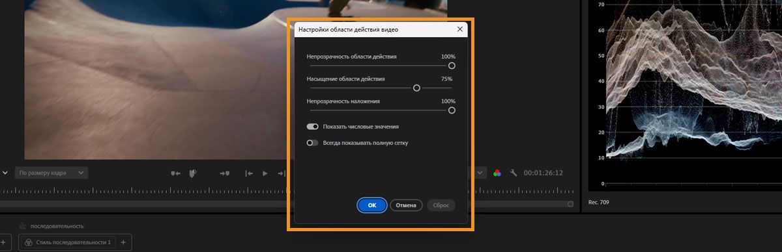Open the dropdown left of color icon
This screenshot has width=782, height=252.
[x=481, y=173]
